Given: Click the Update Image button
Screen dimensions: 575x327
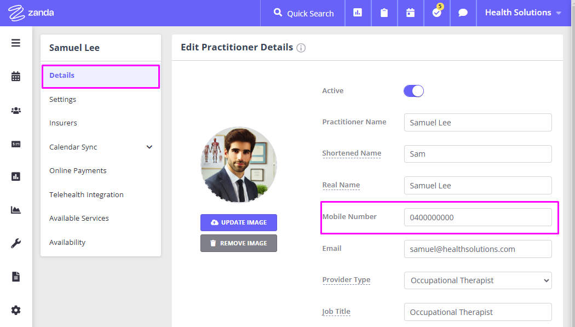Looking at the screenshot, I should [239, 222].
